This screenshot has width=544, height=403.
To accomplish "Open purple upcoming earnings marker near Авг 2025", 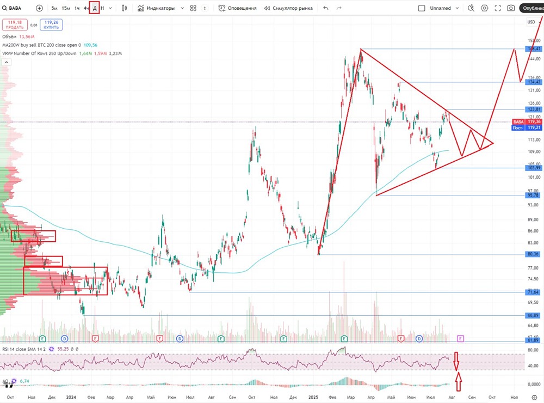I will [460, 338].
